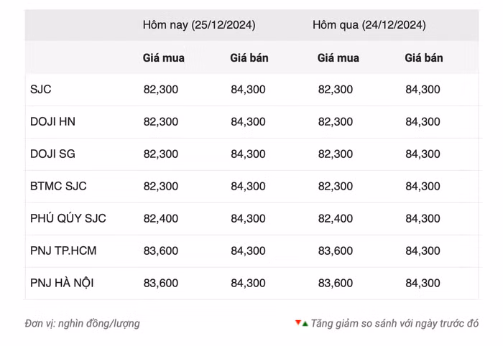The image size is (503, 346).
Task: Click SJC's buy price 82,300 for today
Action: [161, 90]
